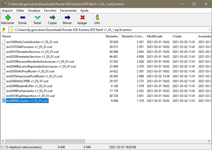Image resolution: width=212 pixels, height=150 pixels.
Task: Sort by the Tamanho column header
Action: [107, 36]
